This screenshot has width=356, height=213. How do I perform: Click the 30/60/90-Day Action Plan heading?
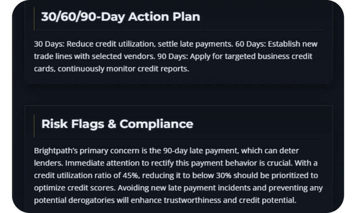click(120, 17)
